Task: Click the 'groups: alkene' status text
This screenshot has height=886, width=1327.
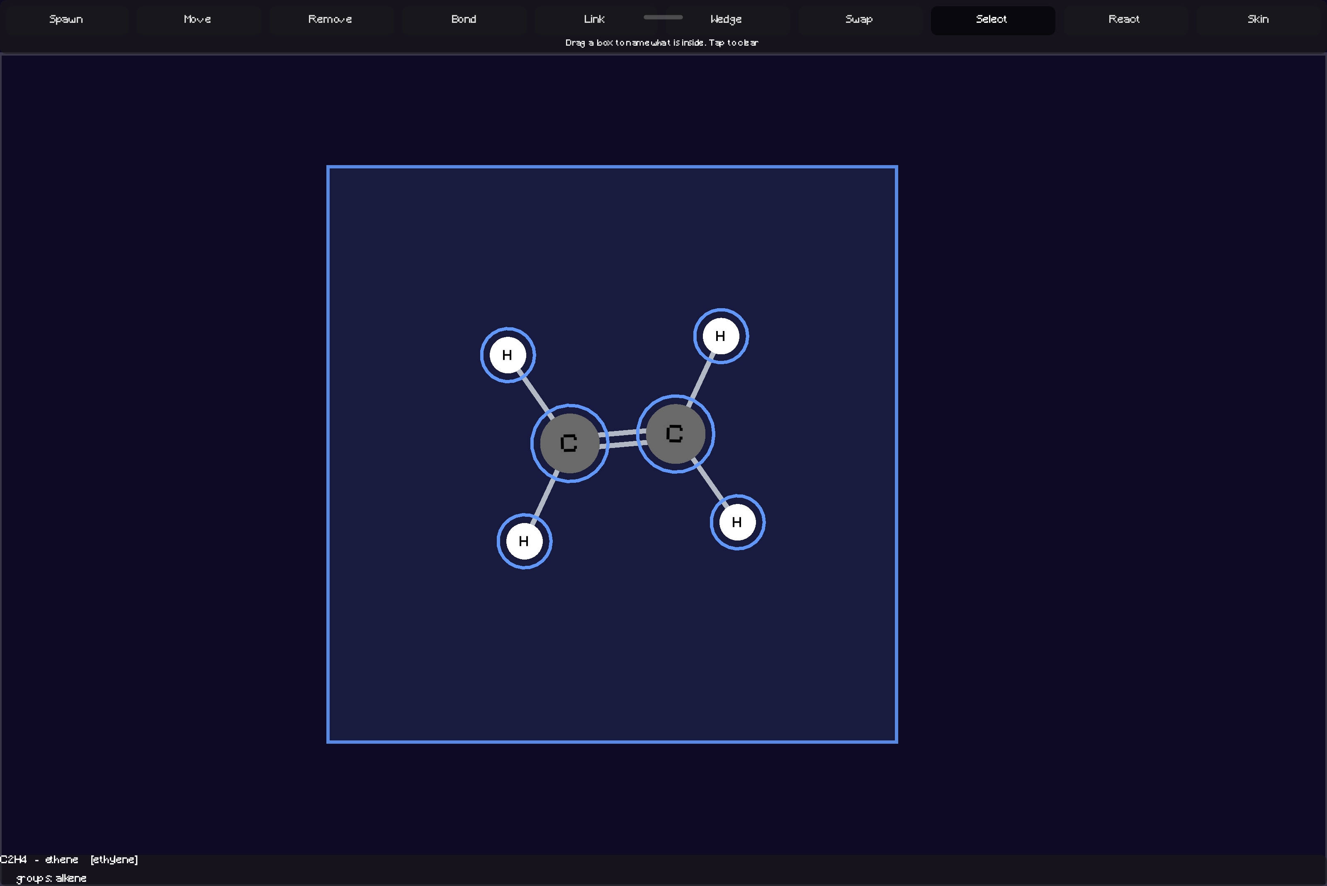Action: point(51,878)
